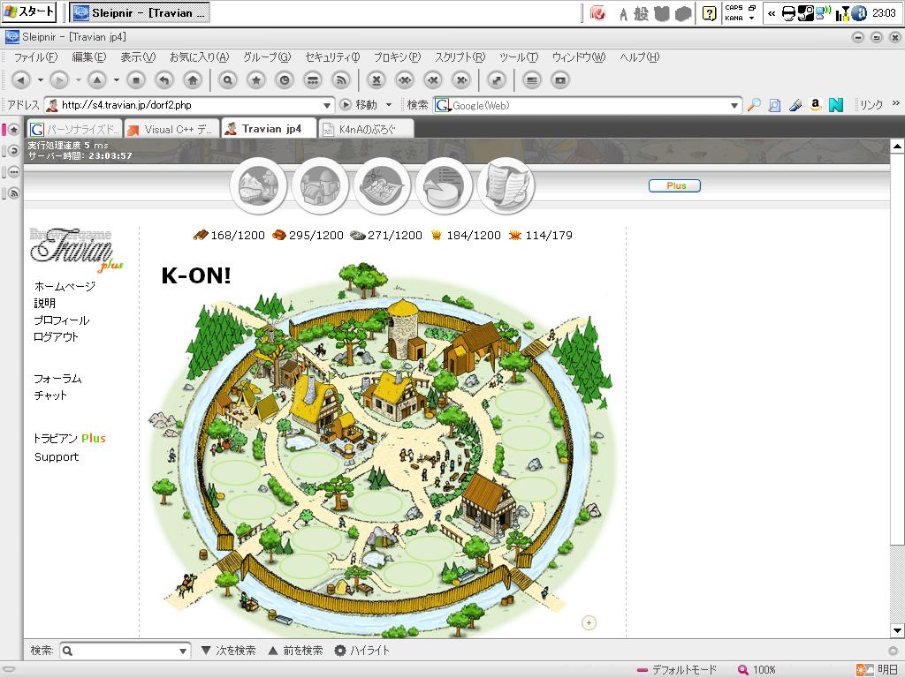Click the full screen diagonal-arrows toolbar button
The height and width of the screenshot is (678, 905).
(497, 80)
